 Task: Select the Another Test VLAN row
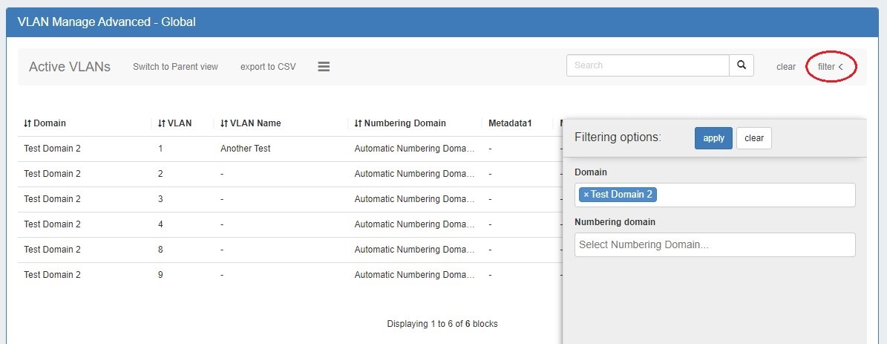pyautogui.click(x=245, y=149)
